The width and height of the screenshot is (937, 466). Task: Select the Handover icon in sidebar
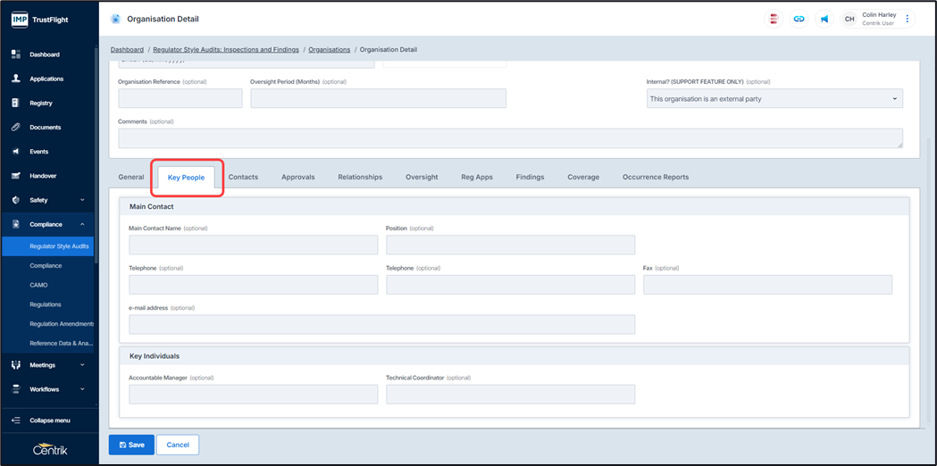point(16,176)
